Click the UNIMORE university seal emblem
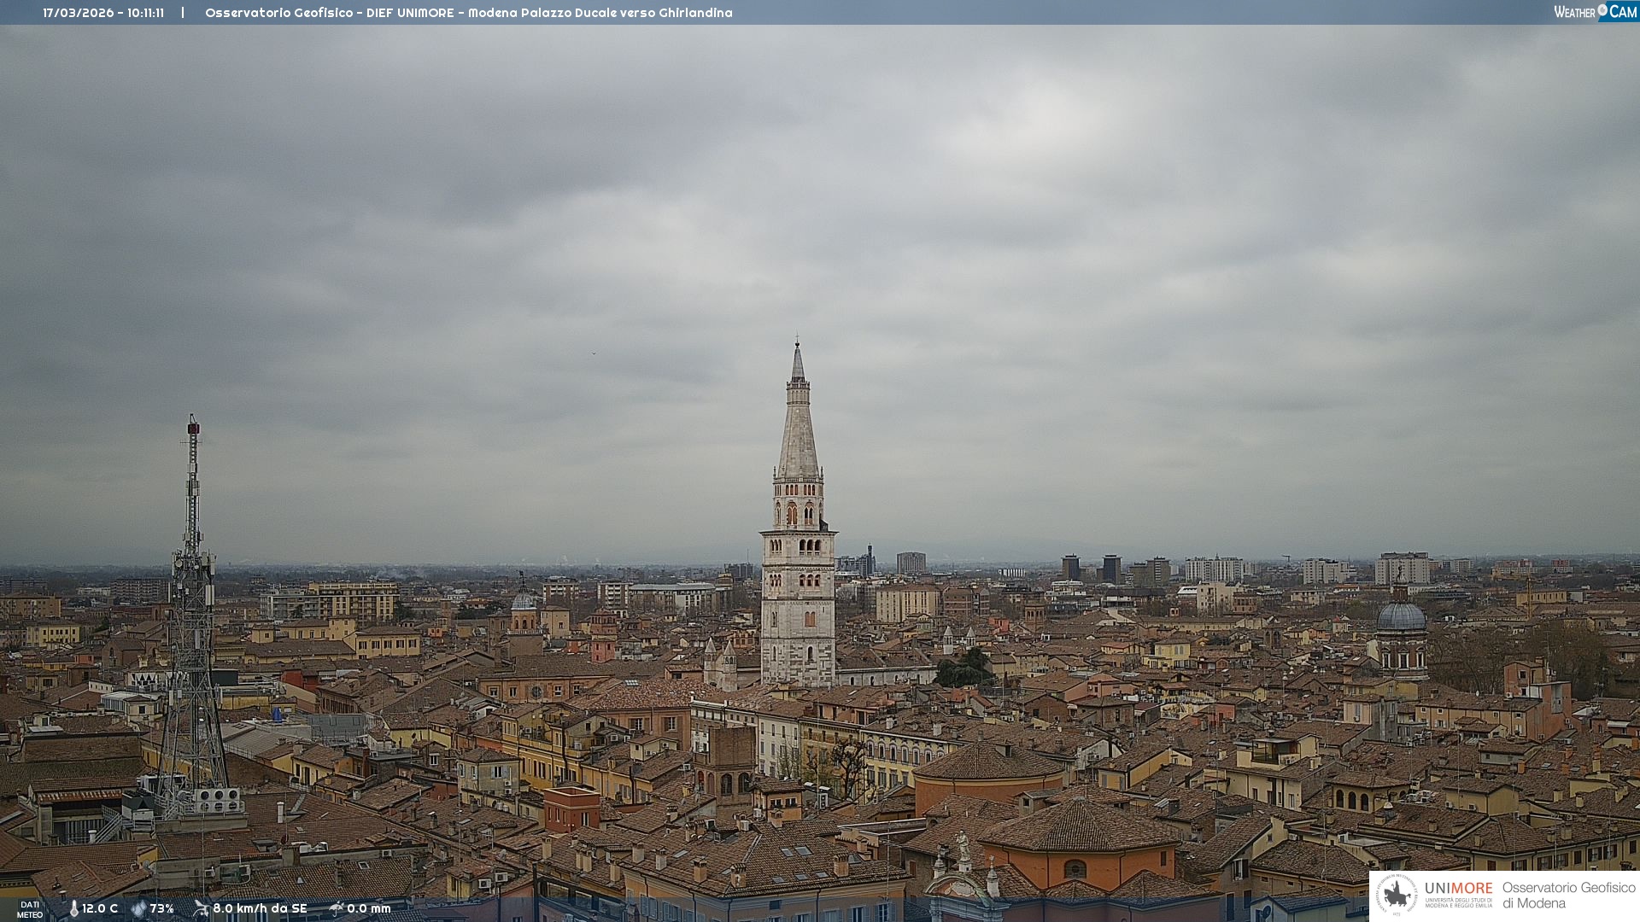This screenshot has width=1640, height=922. 1397,896
